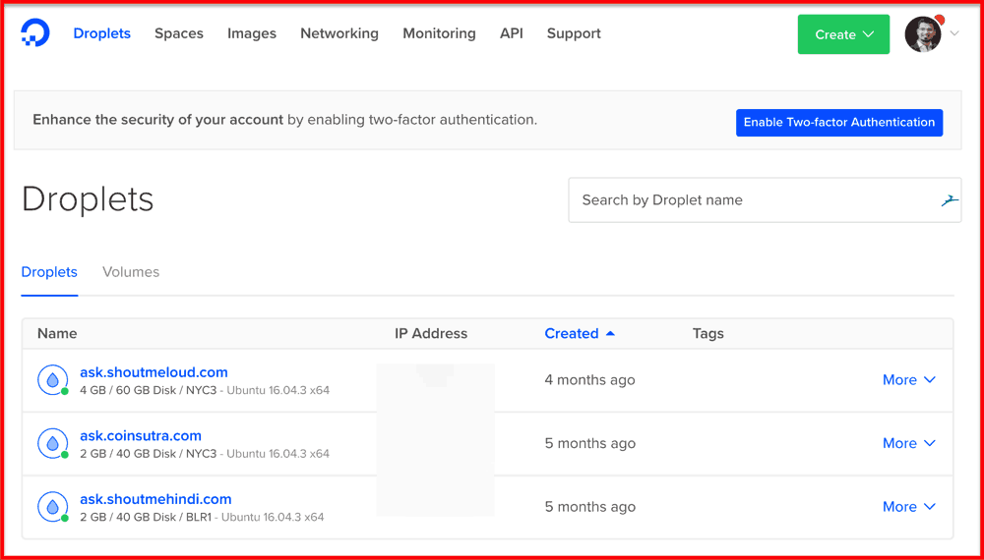This screenshot has height=560, width=984.
Task: Expand More menu for ask.shoutmeloud.com
Action: click(x=908, y=380)
